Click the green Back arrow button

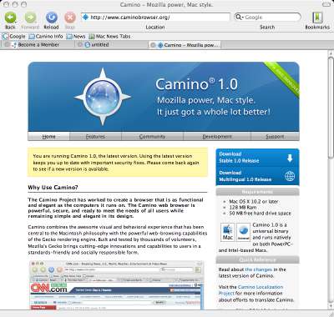click(10, 18)
